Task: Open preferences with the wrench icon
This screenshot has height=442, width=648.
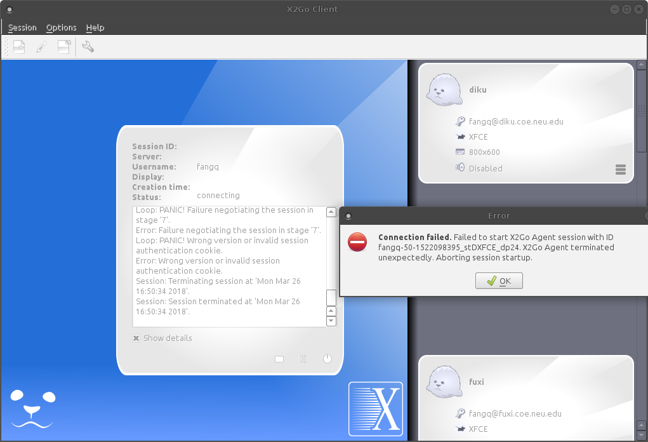Action: (x=88, y=47)
